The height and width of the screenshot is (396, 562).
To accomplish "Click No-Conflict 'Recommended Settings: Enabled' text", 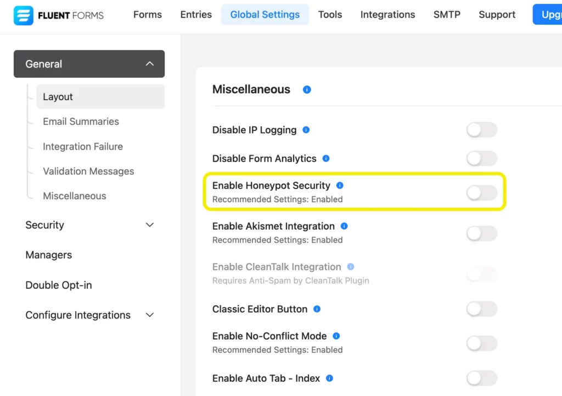I will coord(277,350).
